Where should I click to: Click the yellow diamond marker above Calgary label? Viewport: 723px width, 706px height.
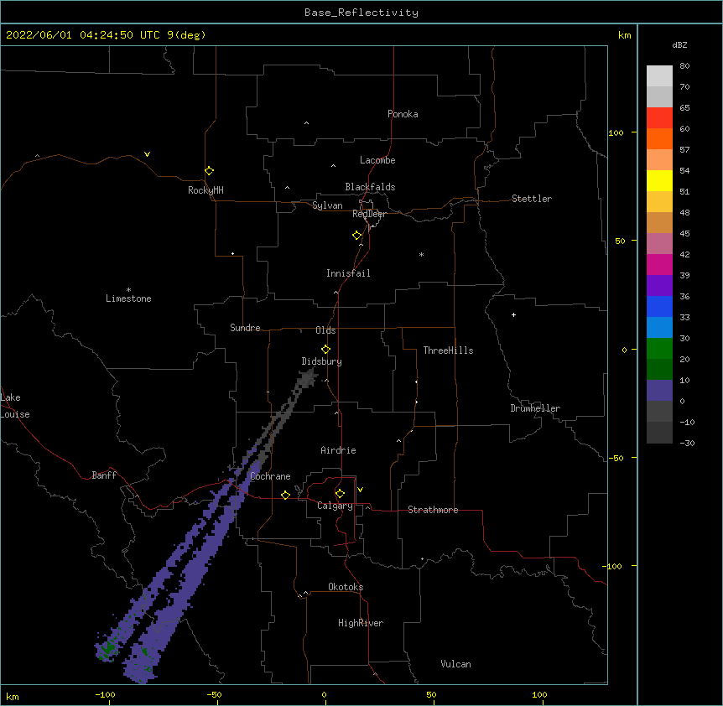point(340,494)
